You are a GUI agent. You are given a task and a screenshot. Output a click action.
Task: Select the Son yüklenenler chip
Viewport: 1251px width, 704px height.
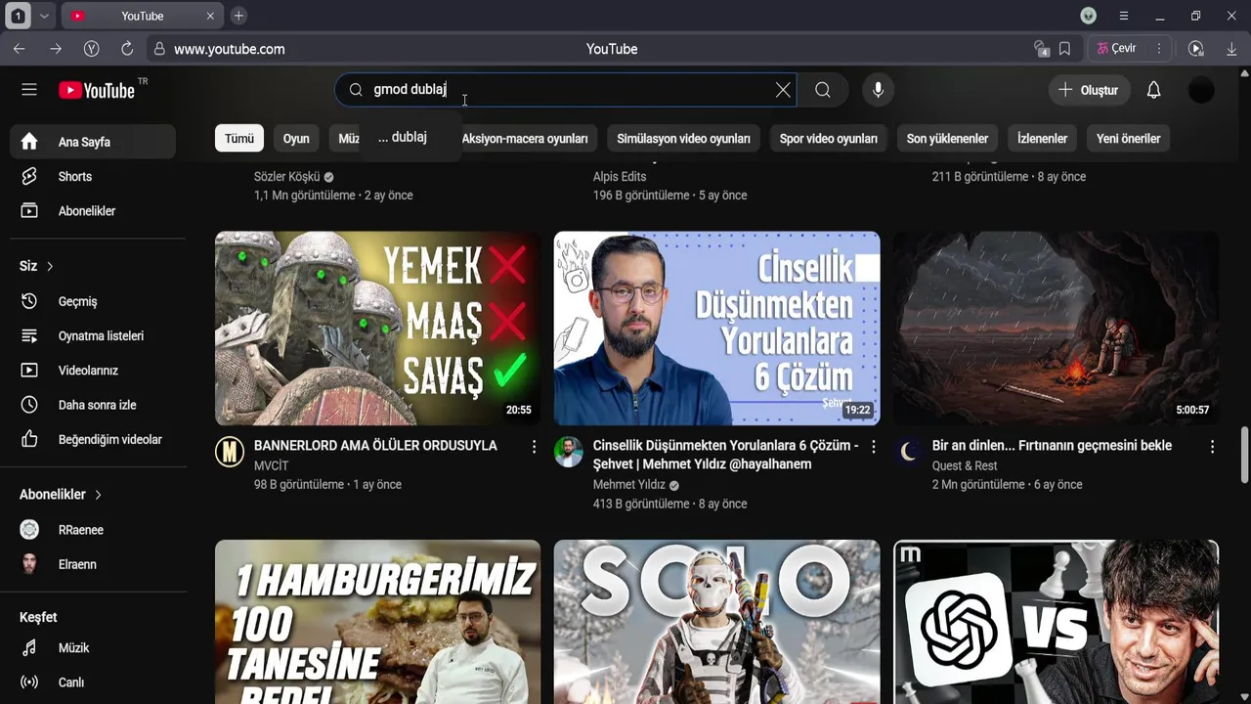click(x=947, y=139)
